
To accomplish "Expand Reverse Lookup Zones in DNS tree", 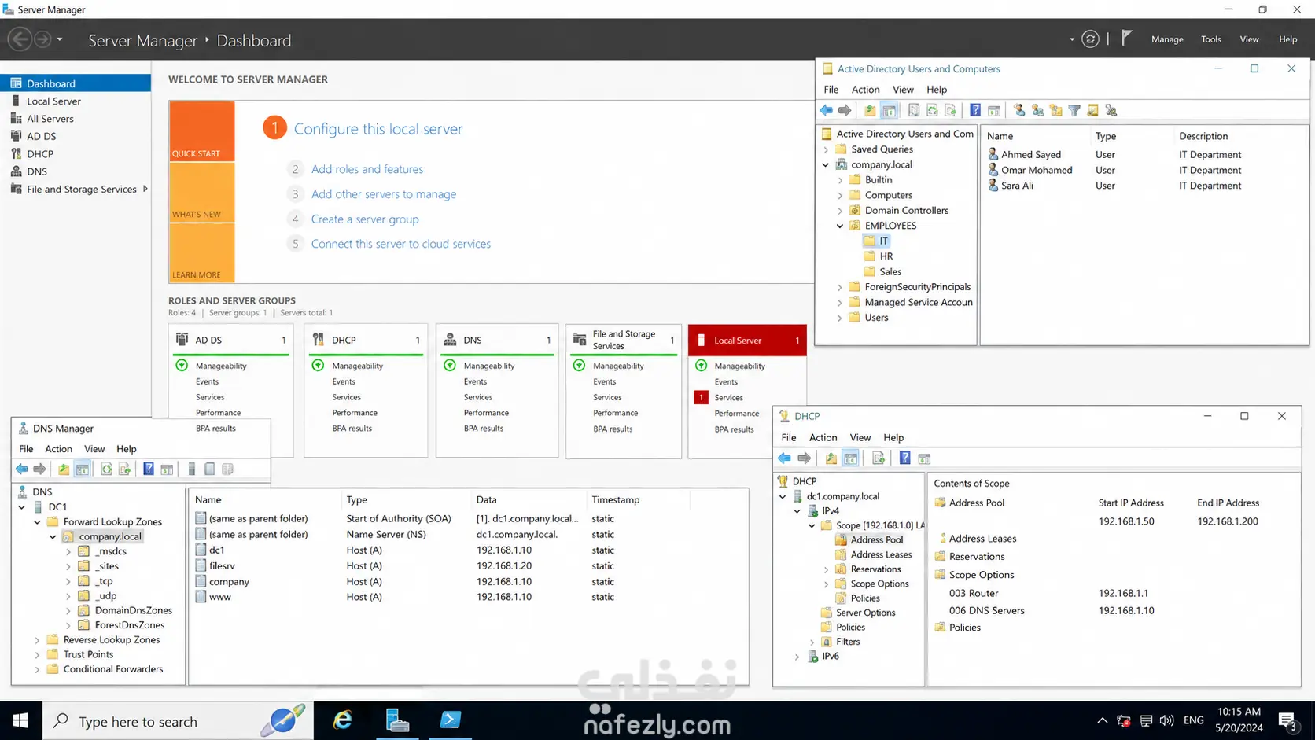I will 37,640.
